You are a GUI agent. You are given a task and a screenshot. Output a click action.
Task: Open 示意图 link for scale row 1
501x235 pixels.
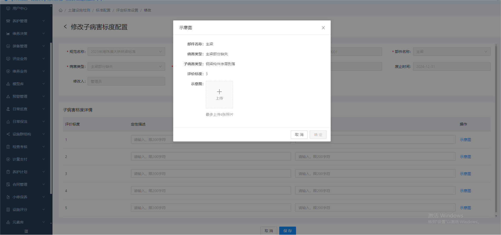click(x=466, y=140)
